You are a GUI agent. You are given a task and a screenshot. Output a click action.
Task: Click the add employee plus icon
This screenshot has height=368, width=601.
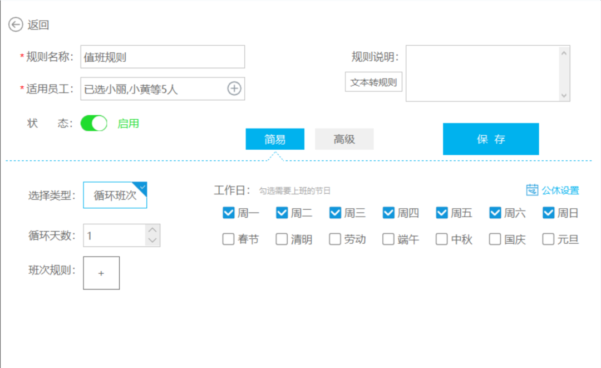[234, 89]
